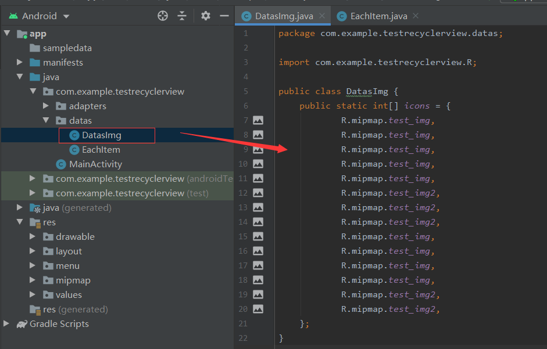Expand the layout folder

pyautogui.click(x=32, y=251)
